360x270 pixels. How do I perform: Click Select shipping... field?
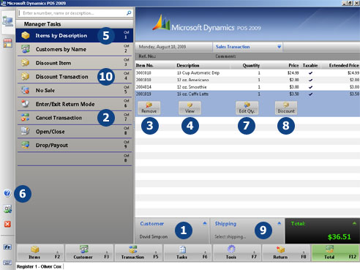[230, 236]
